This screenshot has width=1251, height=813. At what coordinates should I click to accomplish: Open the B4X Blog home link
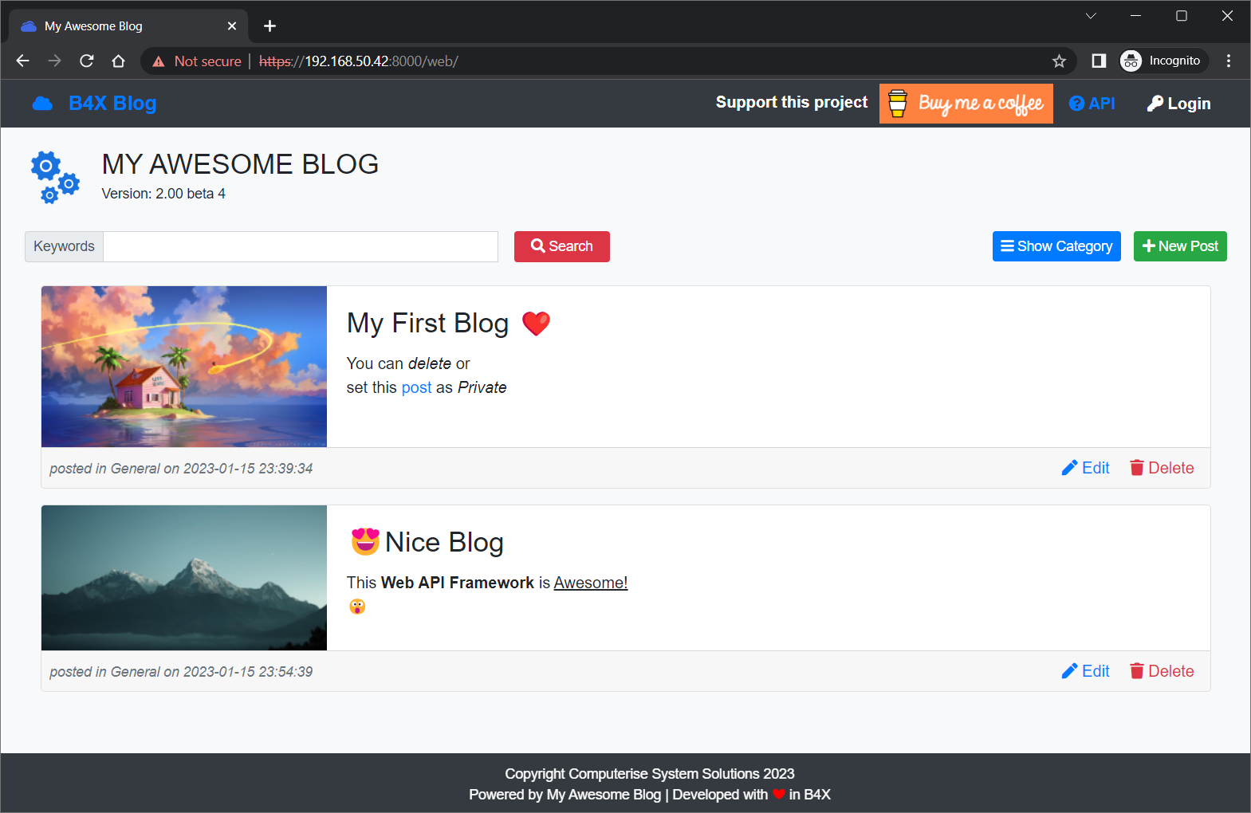pyautogui.click(x=112, y=104)
